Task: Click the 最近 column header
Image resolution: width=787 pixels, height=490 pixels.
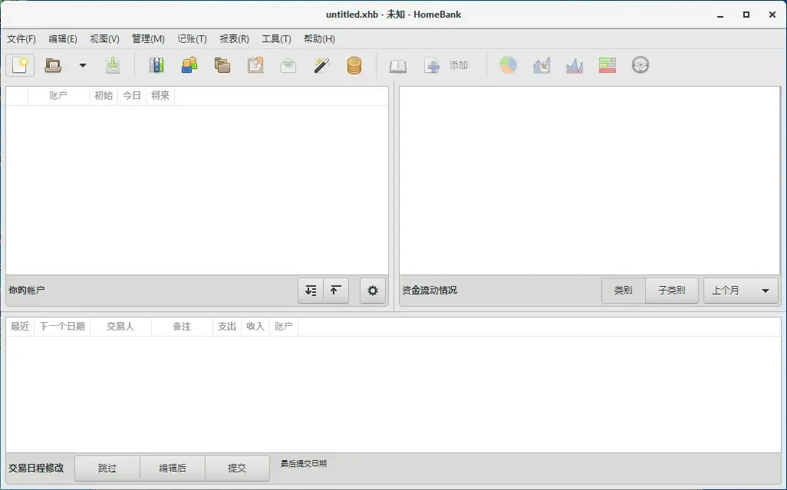Action: point(20,327)
